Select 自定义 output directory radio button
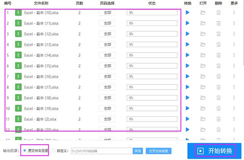Viewport: 244px width, 160px height. click(x=53, y=150)
